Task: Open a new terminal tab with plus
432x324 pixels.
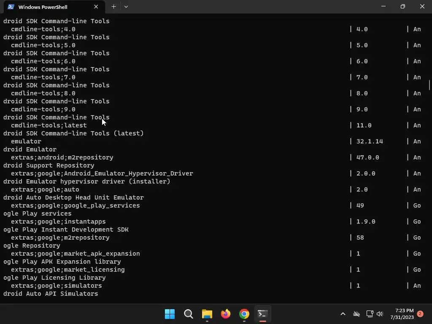Action: (113, 7)
